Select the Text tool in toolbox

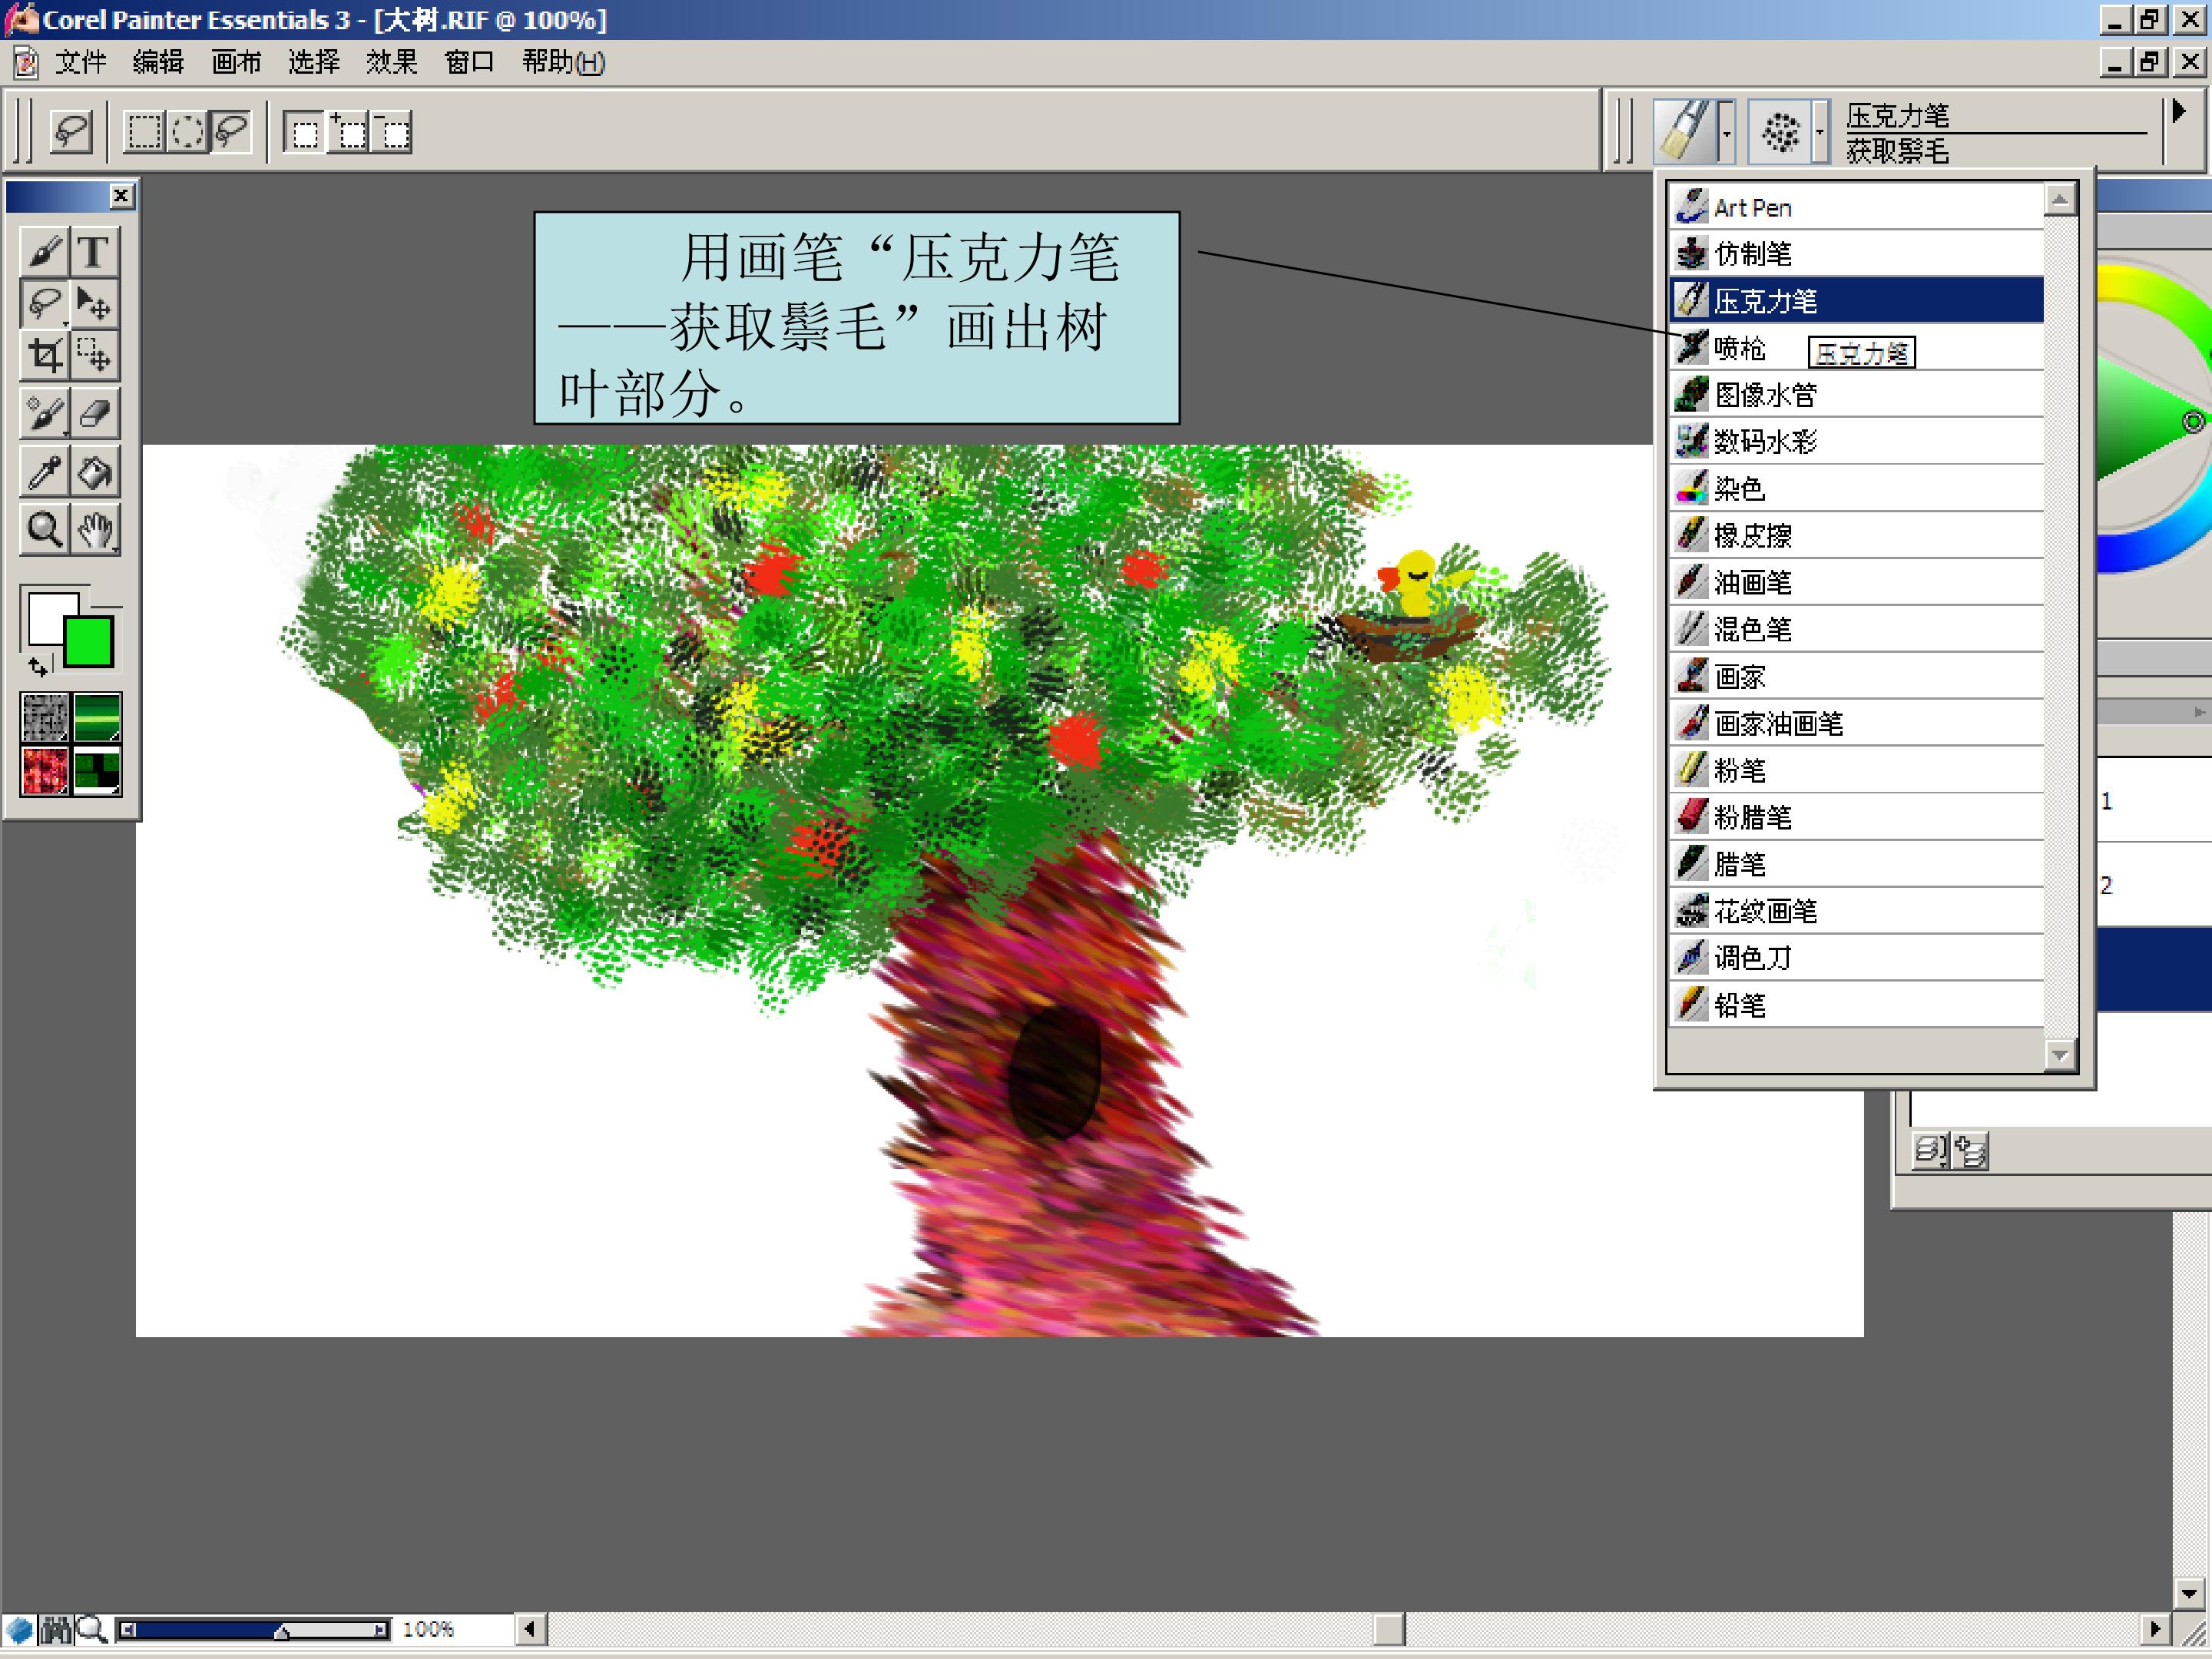coord(94,251)
